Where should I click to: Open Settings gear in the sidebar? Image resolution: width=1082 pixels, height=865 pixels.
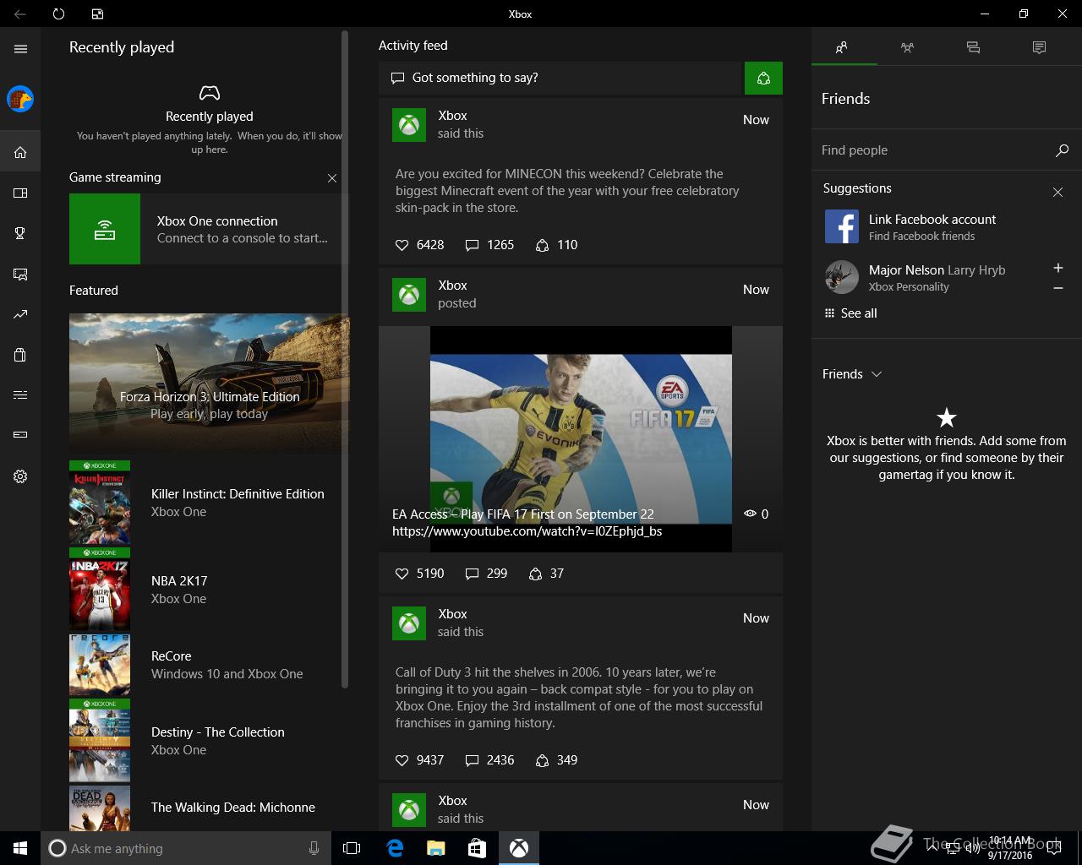[20, 476]
